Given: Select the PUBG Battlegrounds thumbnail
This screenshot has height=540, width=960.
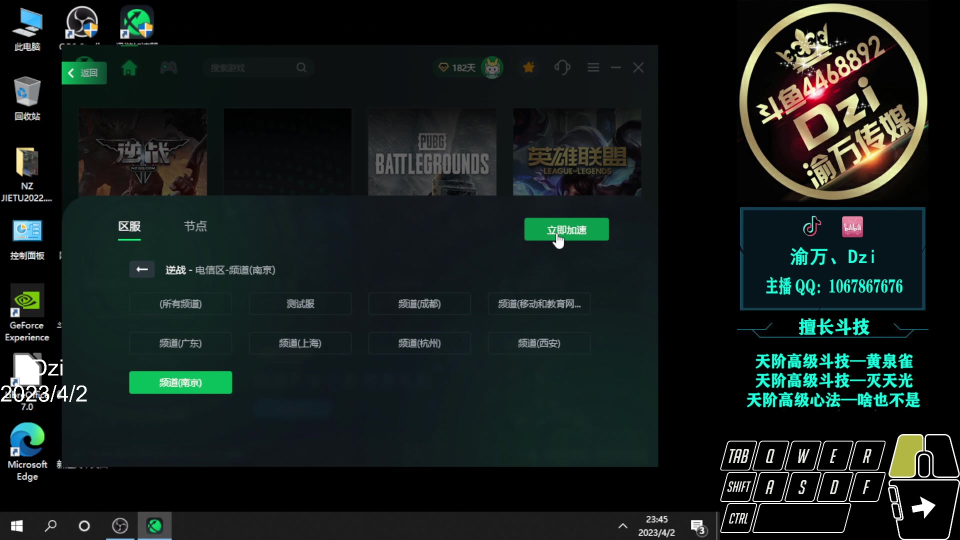Looking at the screenshot, I should (432, 152).
